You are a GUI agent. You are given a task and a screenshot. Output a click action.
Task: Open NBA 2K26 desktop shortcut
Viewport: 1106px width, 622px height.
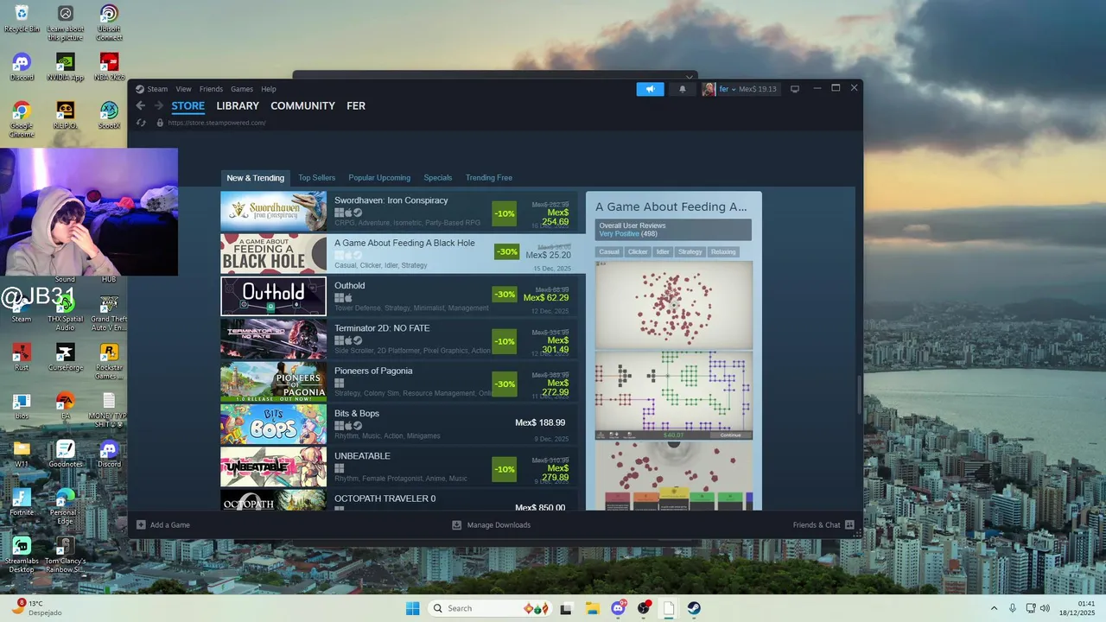pos(109,67)
